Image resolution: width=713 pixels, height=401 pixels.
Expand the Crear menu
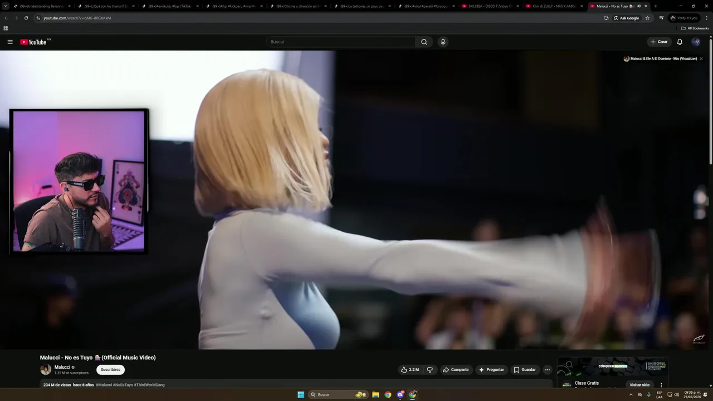point(658,42)
